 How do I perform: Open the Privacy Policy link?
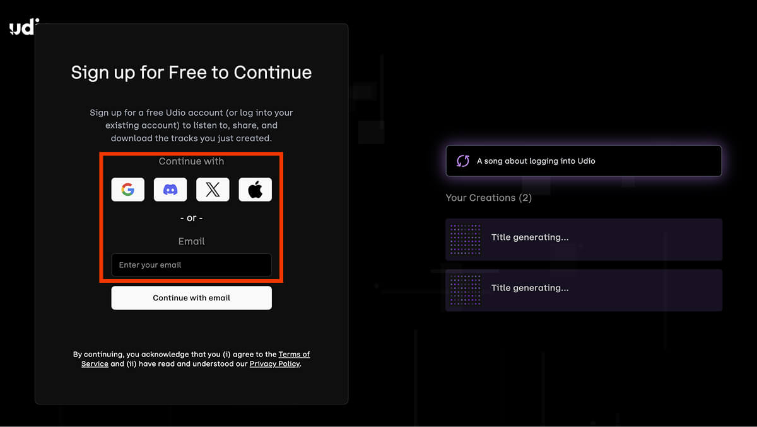click(x=274, y=364)
